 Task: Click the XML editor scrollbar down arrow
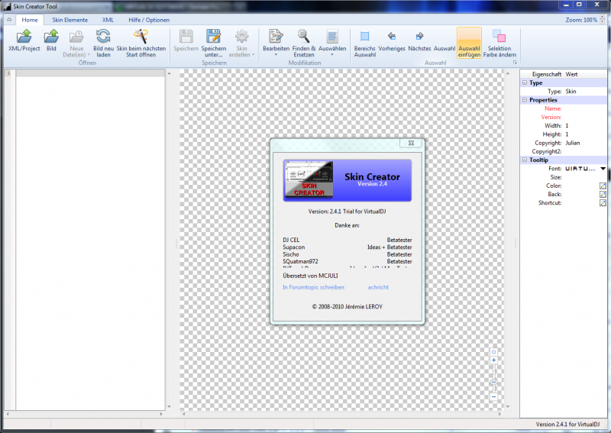169,406
